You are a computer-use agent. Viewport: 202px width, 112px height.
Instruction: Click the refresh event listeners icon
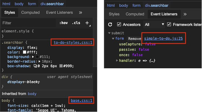tap(110, 25)
